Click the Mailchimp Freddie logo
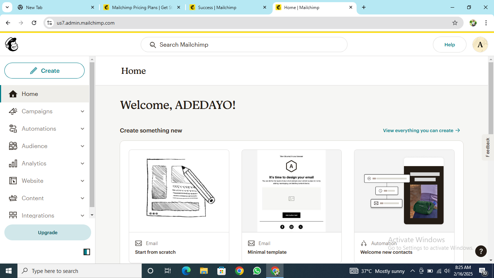This screenshot has width=494, height=278. 12,45
